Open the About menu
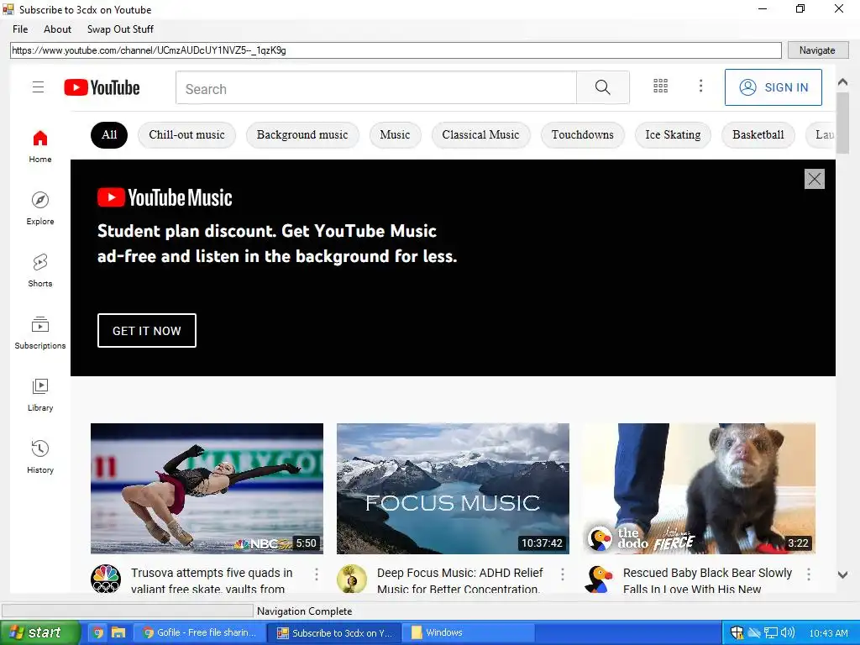This screenshot has width=860, height=645. [58, 29]
